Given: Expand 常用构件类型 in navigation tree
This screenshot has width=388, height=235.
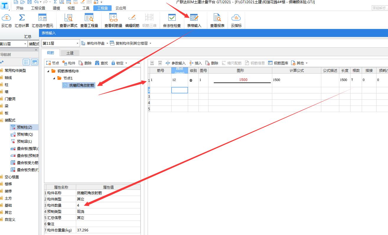Looking at the screenshot, I should coord(1,71).
